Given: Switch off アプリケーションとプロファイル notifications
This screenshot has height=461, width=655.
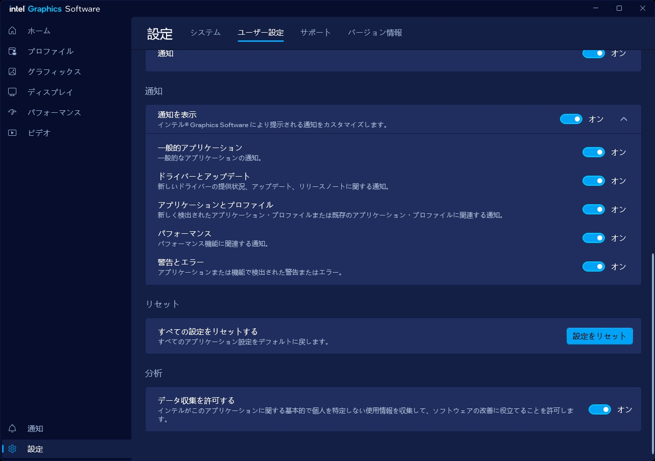Looking at the screenshot, I should (x=594, y=209).
